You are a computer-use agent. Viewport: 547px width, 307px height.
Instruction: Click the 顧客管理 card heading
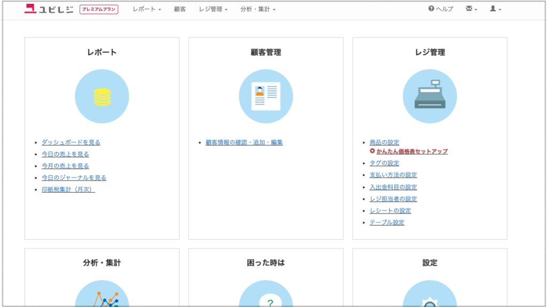[266, 52]
